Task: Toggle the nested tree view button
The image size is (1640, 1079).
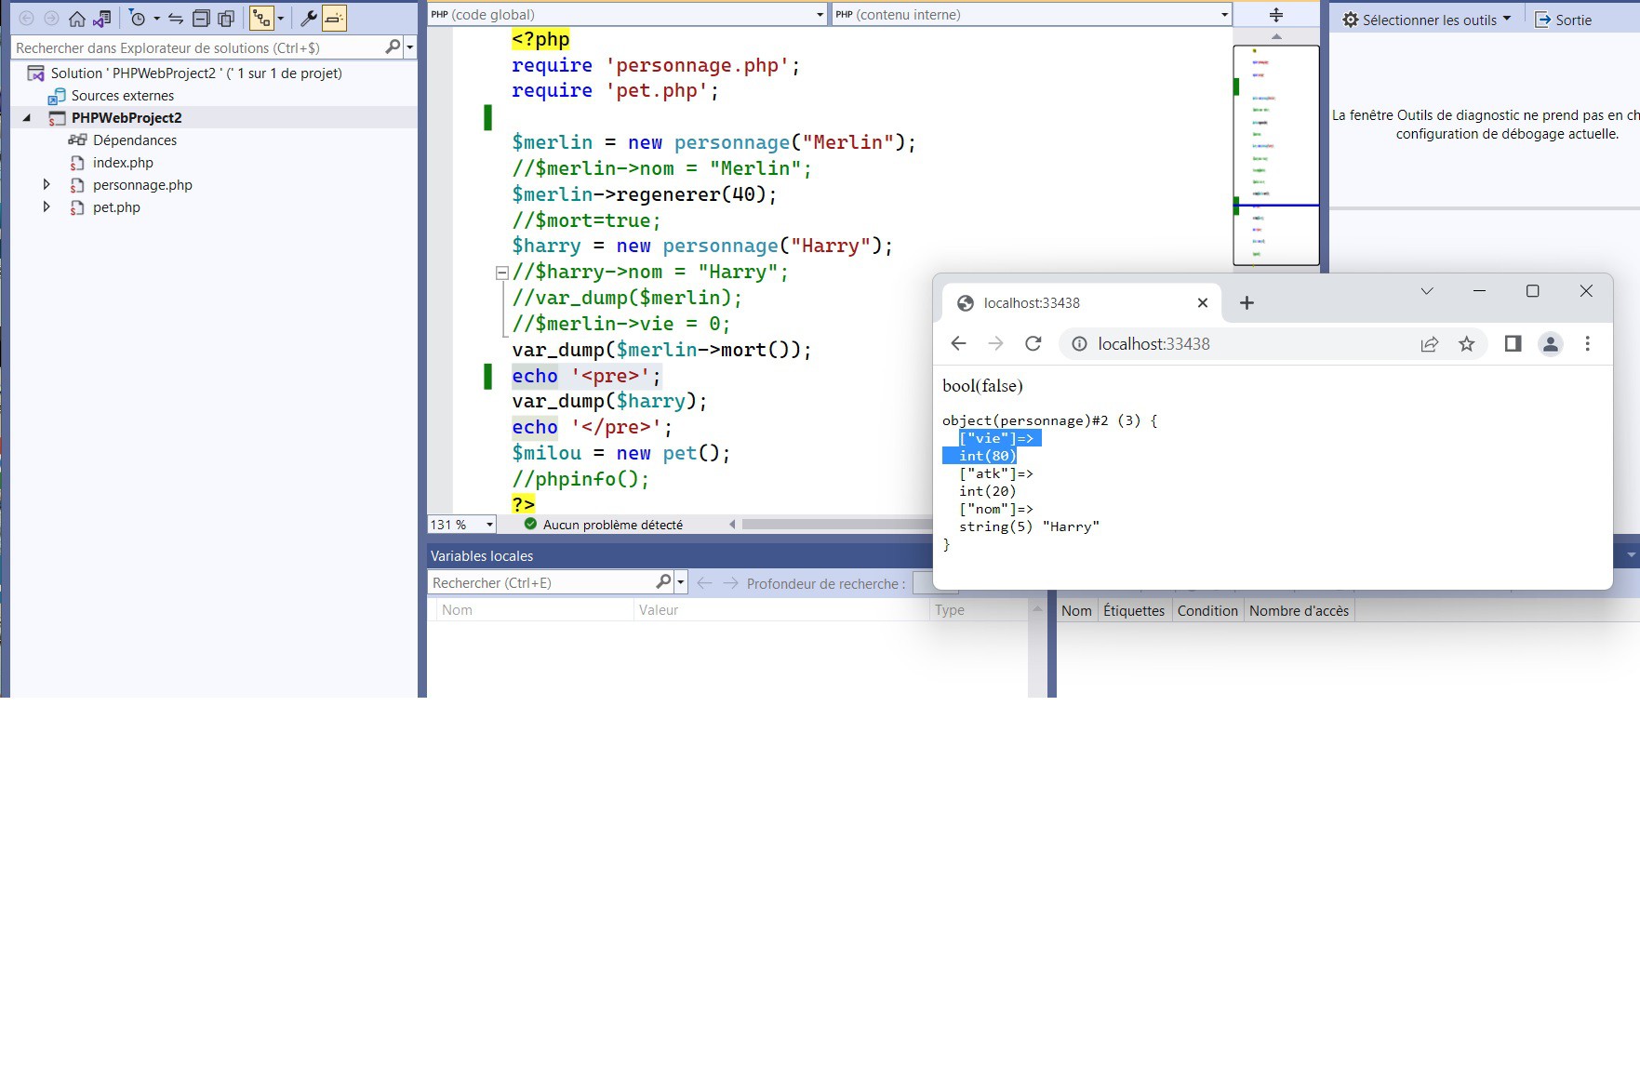Action: click(x=261, y=19)
